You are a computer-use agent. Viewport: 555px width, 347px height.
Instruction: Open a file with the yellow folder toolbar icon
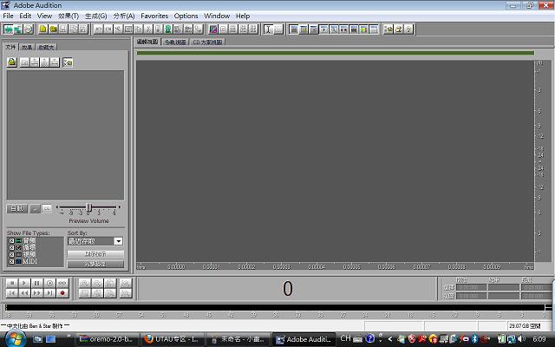(53, 29)
